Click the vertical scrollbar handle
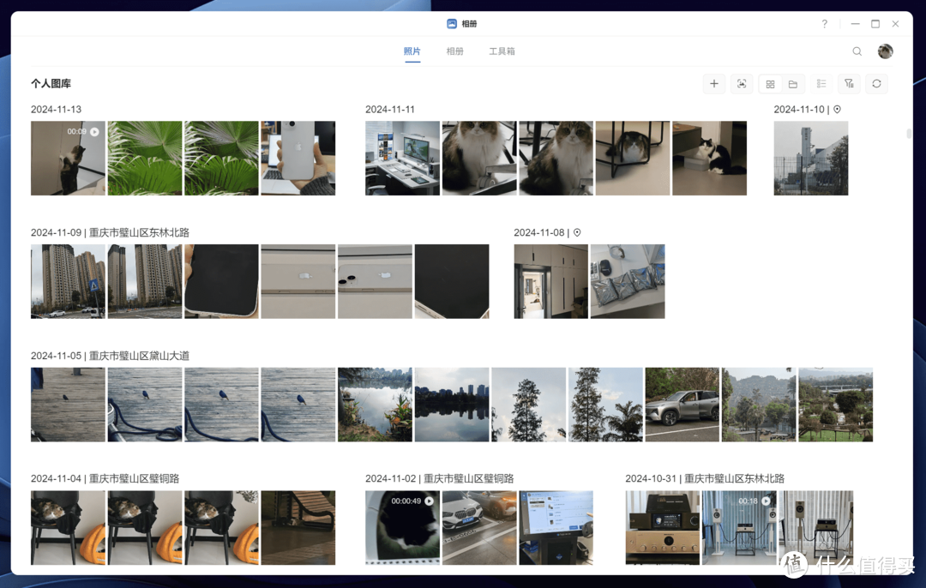The height and width of the screenshot is (588, 926). click(x=909, y=134)
